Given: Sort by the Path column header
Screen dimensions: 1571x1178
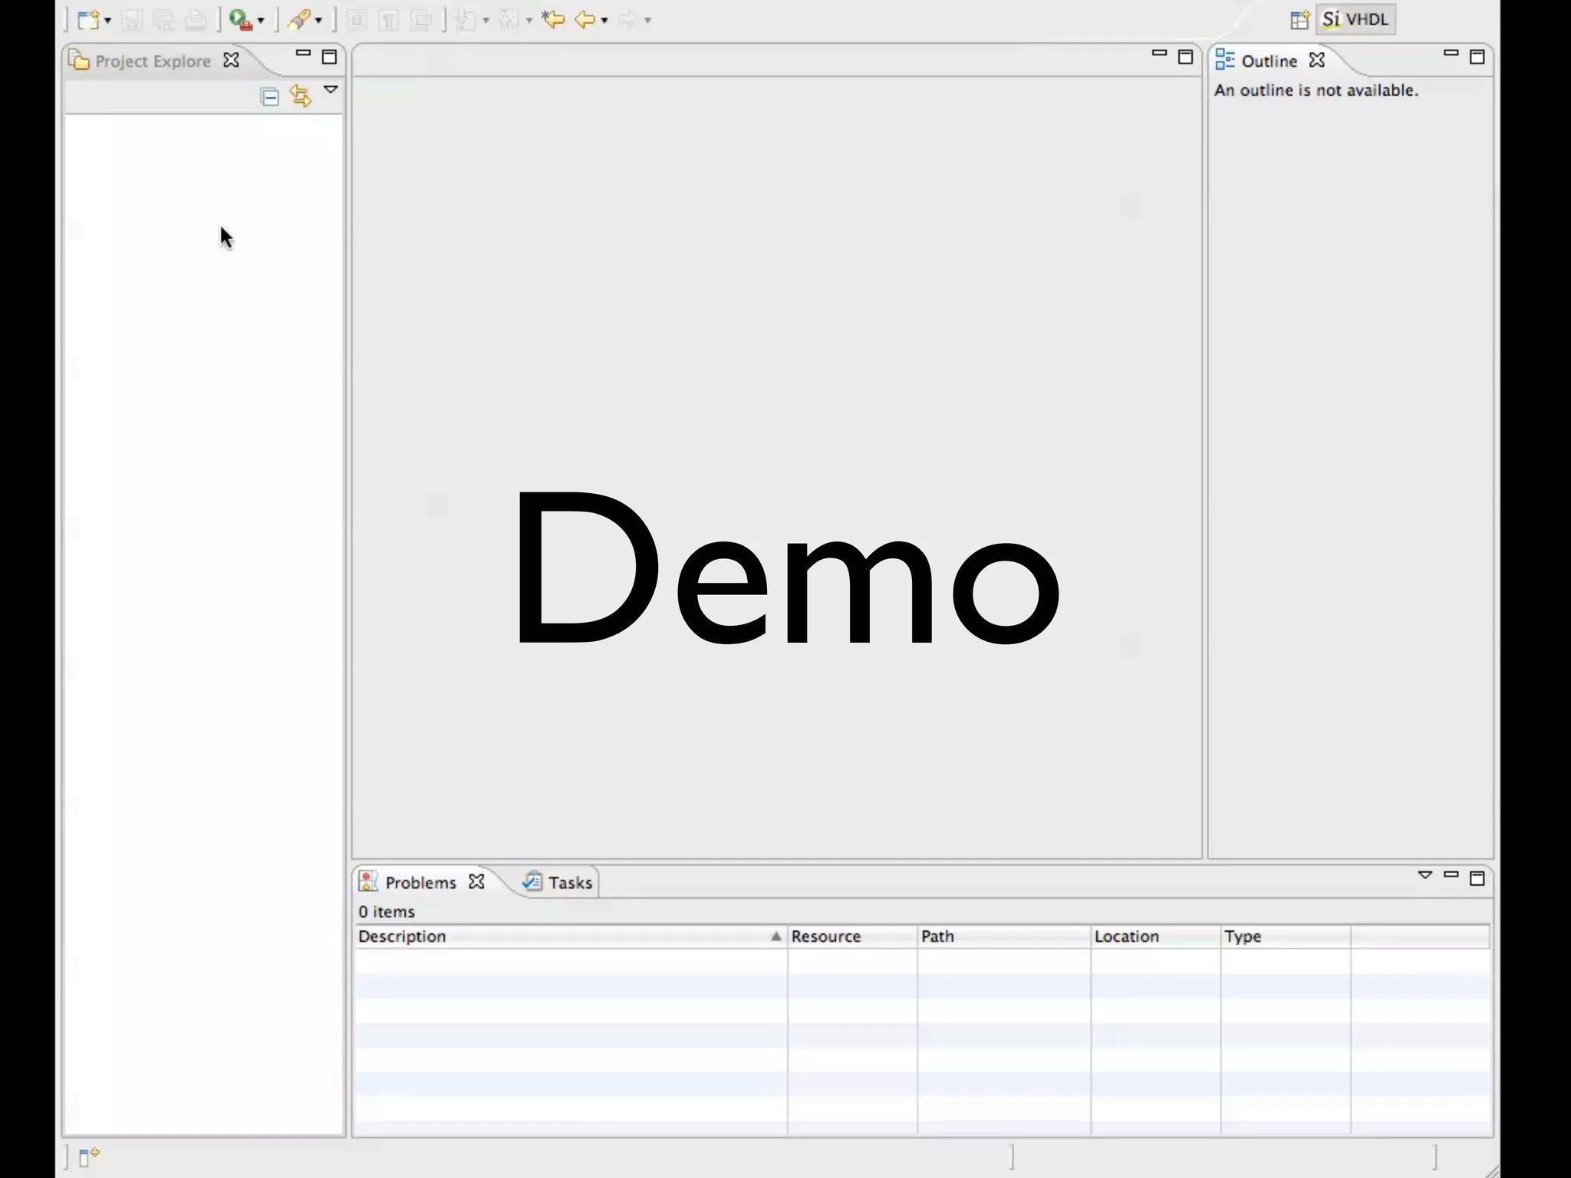Looking at the screenshot, I should tap(1004, 936).
